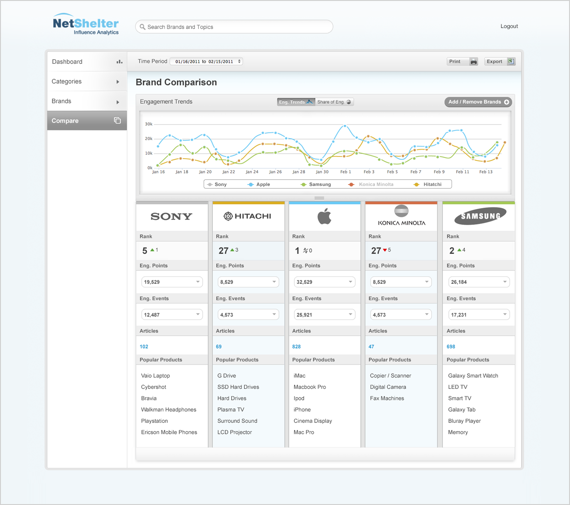
Task: Click the Samsung logo
Action: (480, 216)
